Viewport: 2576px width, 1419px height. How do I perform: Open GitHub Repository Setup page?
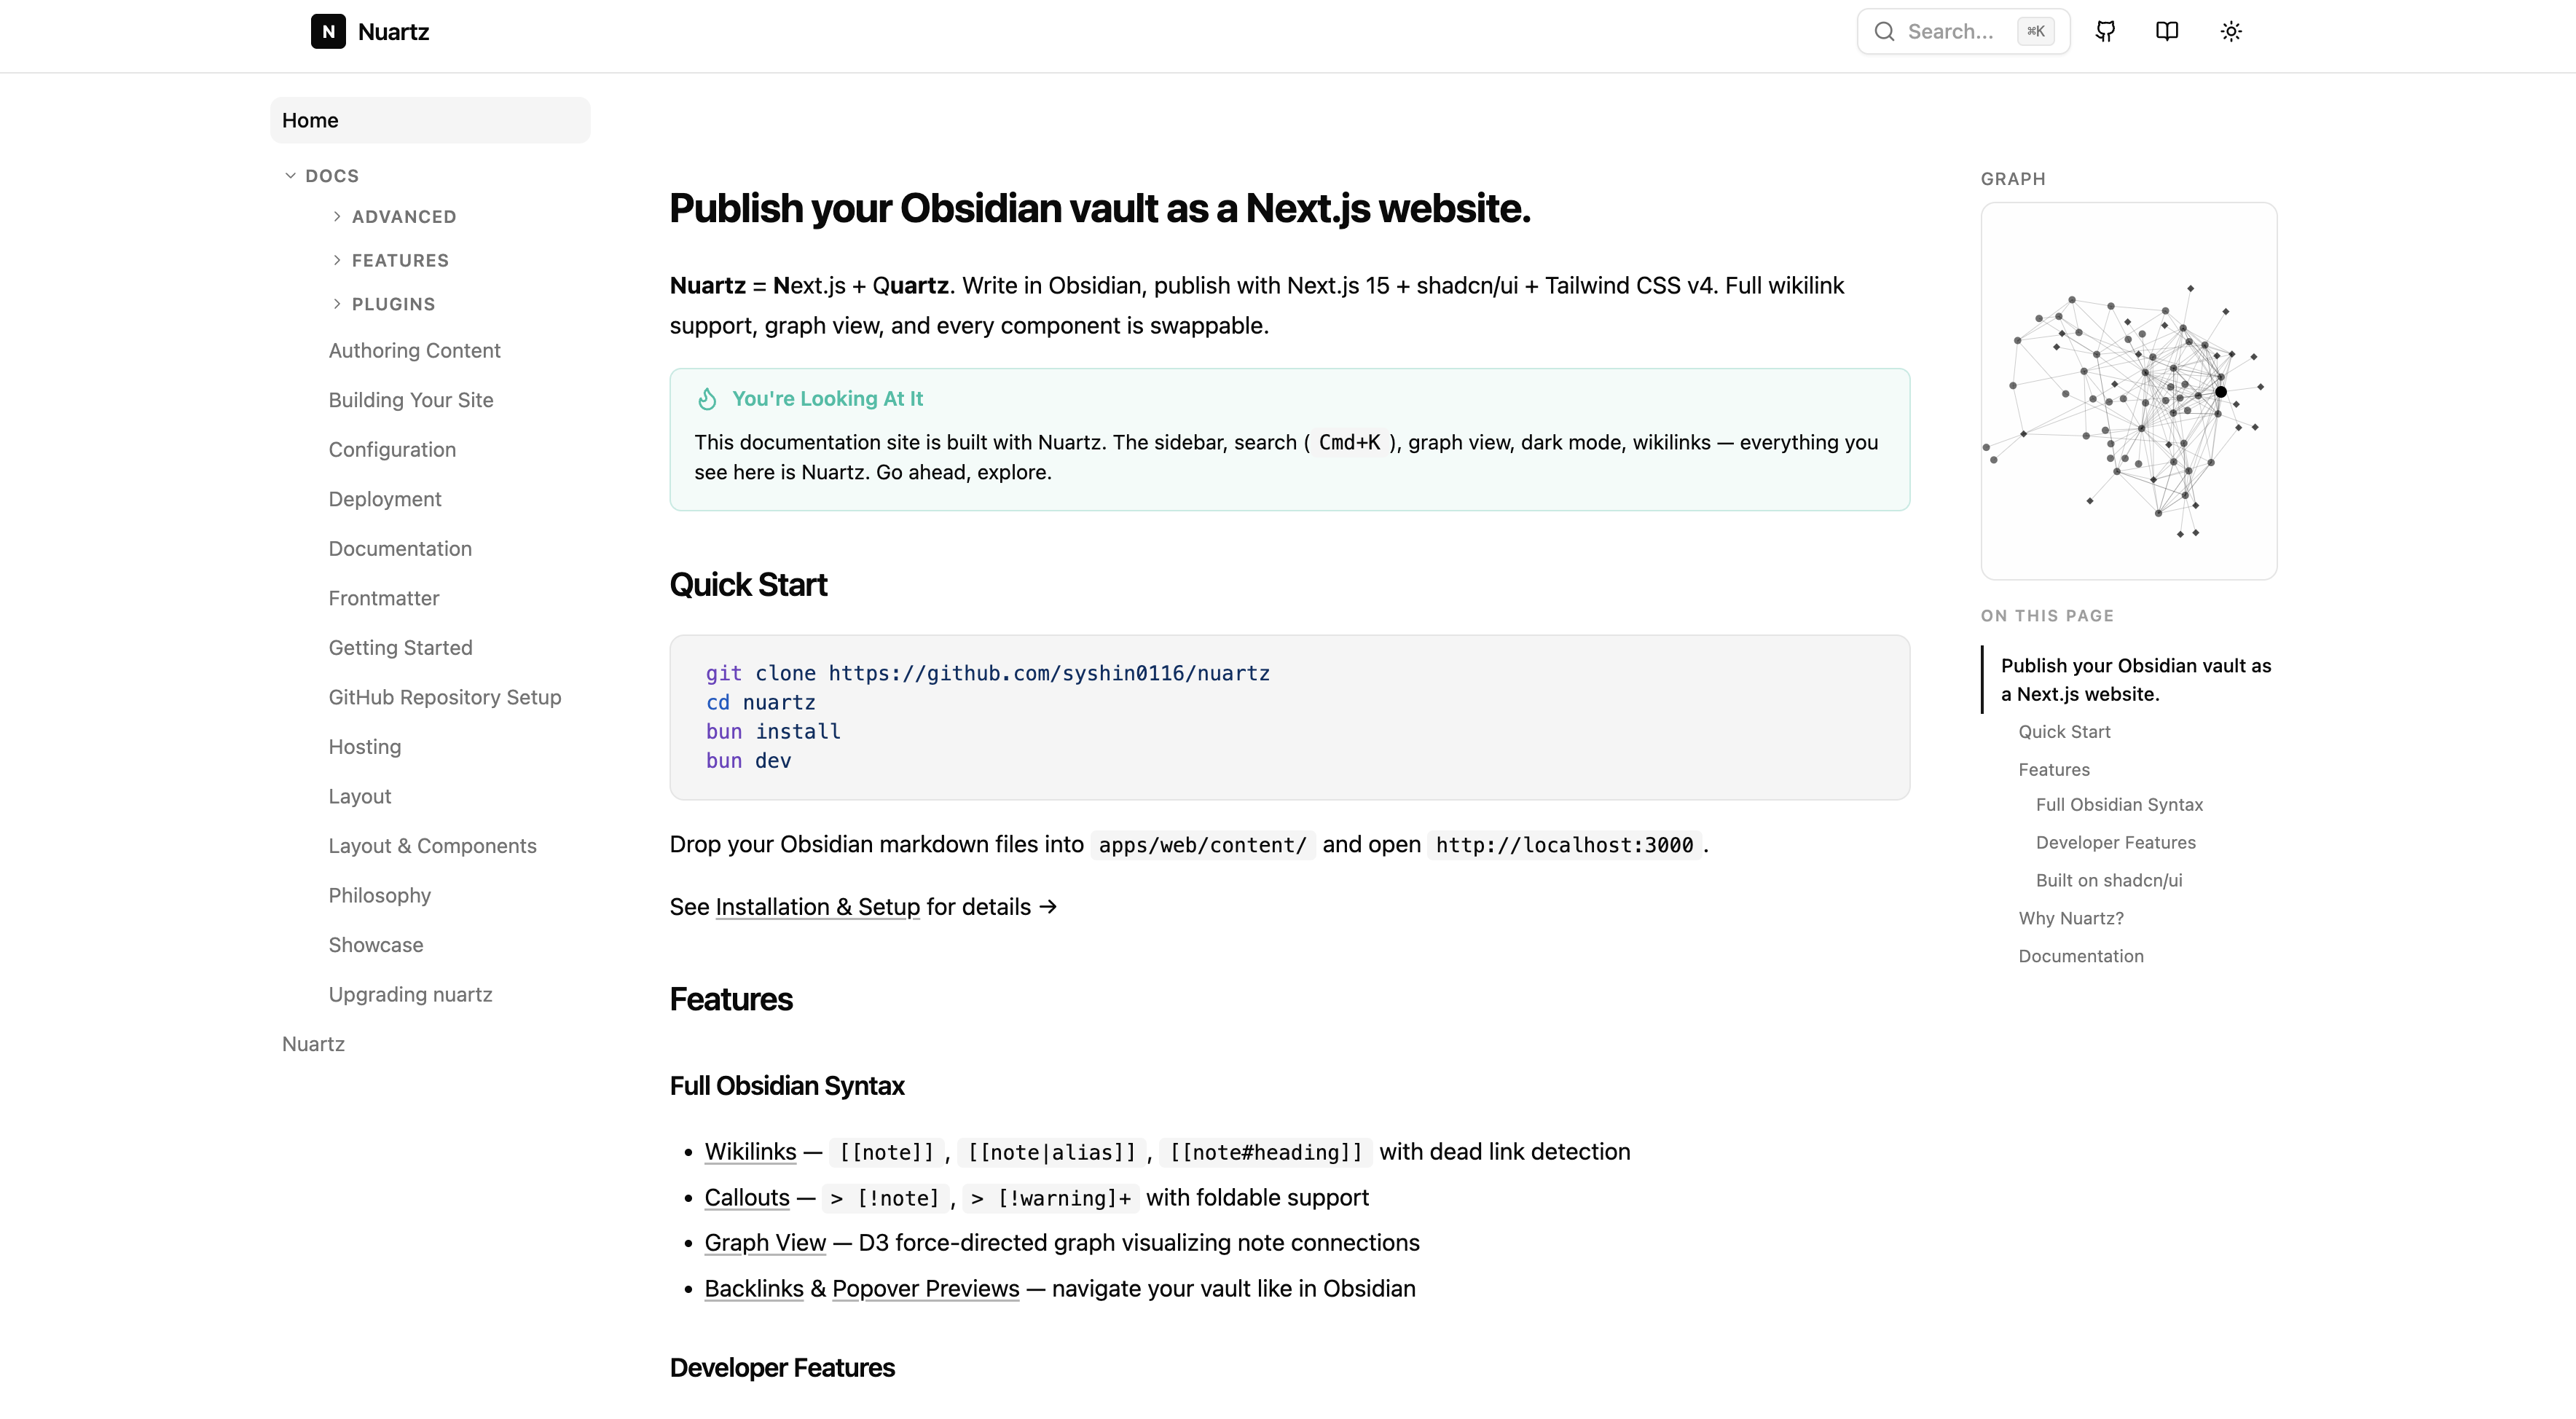445,697
